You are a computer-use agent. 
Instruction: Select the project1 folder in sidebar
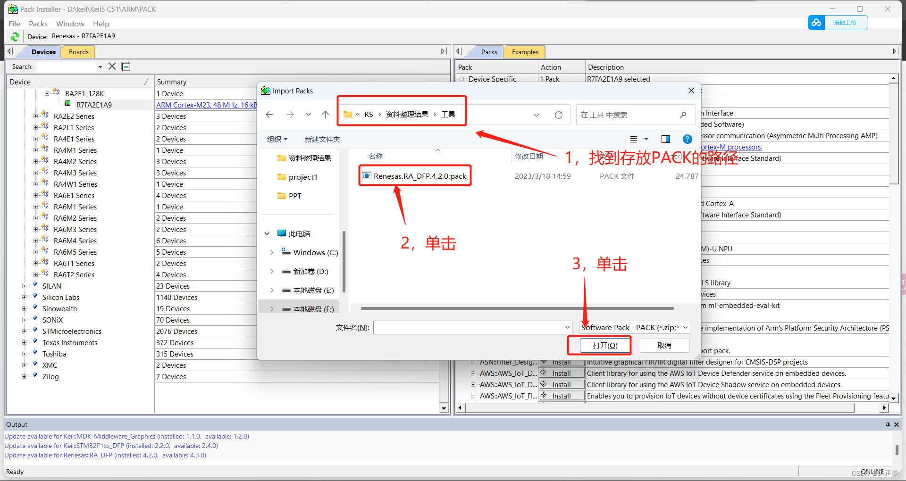click(x=302, y=177)
